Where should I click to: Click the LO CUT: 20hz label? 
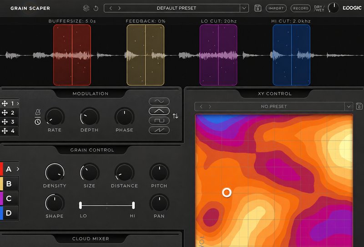click(219, 21)
